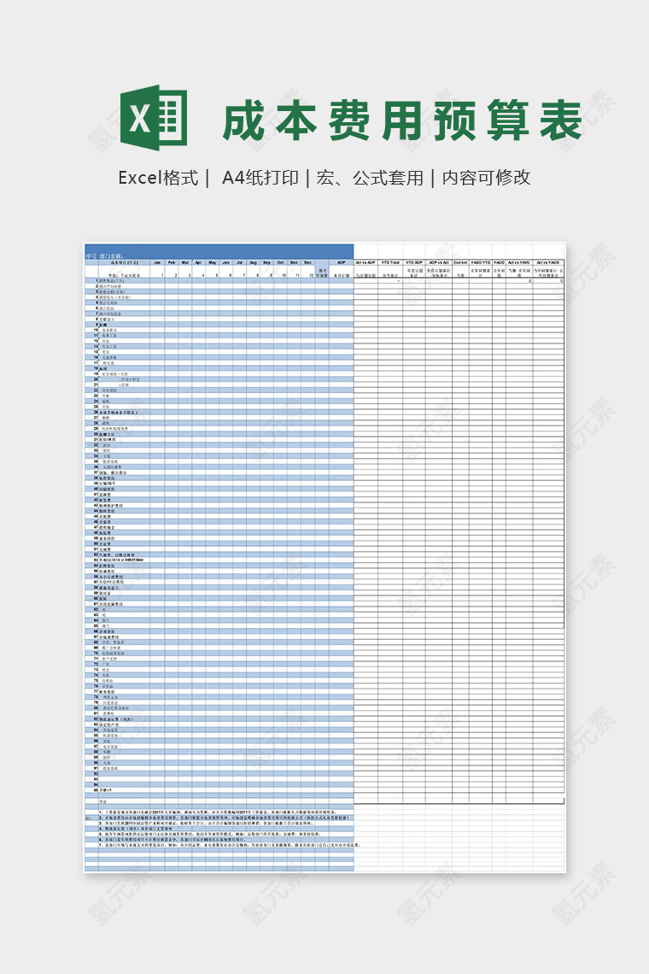649x974 pixels.
Task: Select the YTD Total column header
Action: click(x=390, y=263)
